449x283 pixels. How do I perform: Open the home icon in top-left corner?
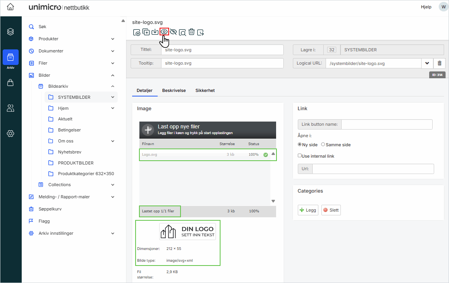[11, 7]
